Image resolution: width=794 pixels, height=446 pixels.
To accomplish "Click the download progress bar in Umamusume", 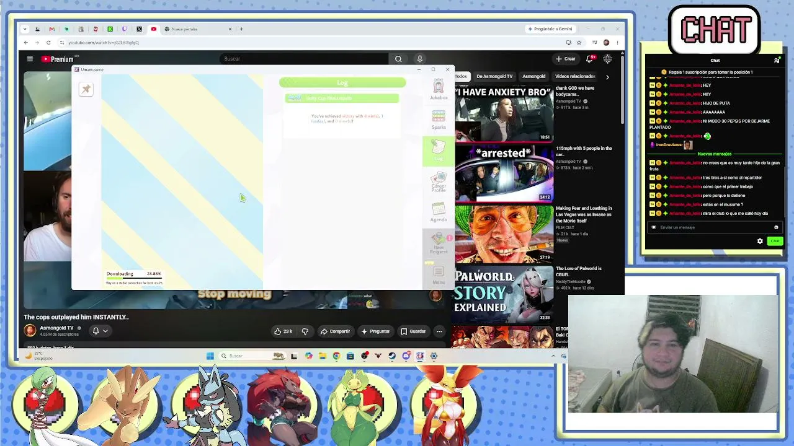I will 134,279.
